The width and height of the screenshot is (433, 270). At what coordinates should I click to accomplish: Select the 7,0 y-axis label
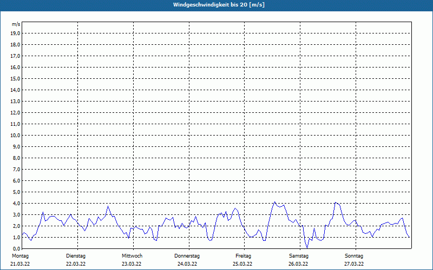[x=16, y=170]
